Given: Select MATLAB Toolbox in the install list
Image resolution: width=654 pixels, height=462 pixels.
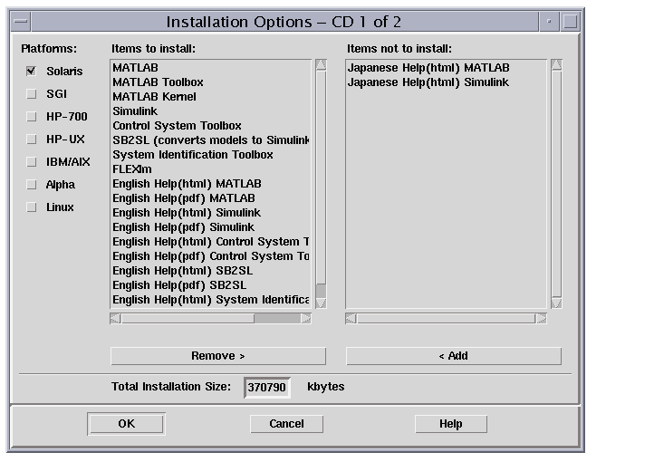Looking at the screenshot, I should [211, 82].
